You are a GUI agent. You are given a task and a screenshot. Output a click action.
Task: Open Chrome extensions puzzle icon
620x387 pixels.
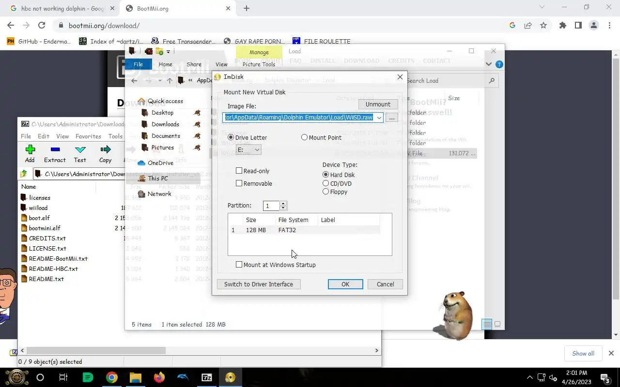[x=562, y=26]
